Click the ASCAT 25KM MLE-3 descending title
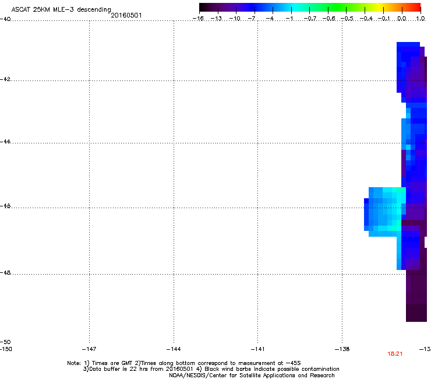The width and height of the screenshot is (431, 379). click(x=61, y=10)
